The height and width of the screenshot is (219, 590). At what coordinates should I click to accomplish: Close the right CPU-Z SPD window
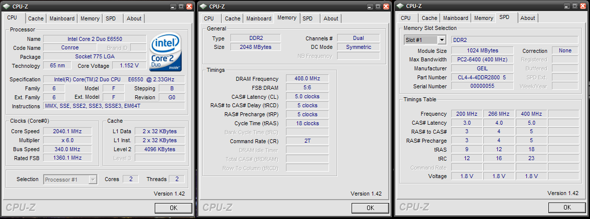[x=583, y=6]
